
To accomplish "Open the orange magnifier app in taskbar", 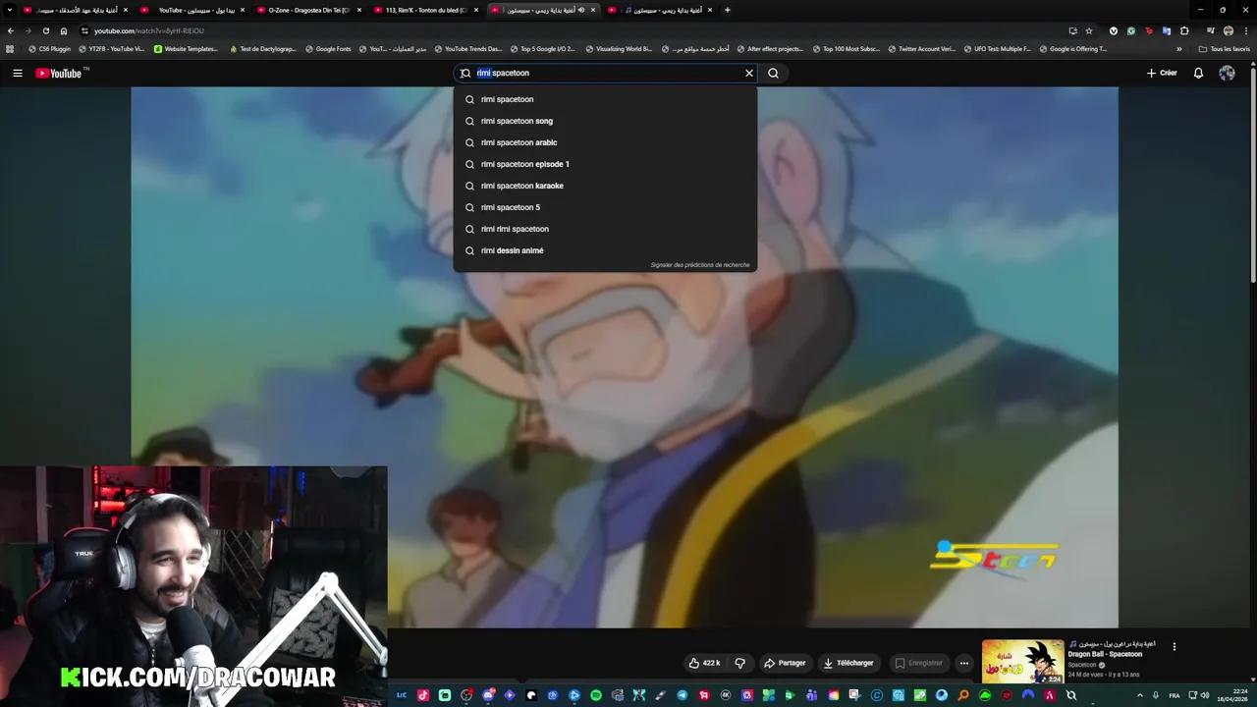I will (963, 695).
